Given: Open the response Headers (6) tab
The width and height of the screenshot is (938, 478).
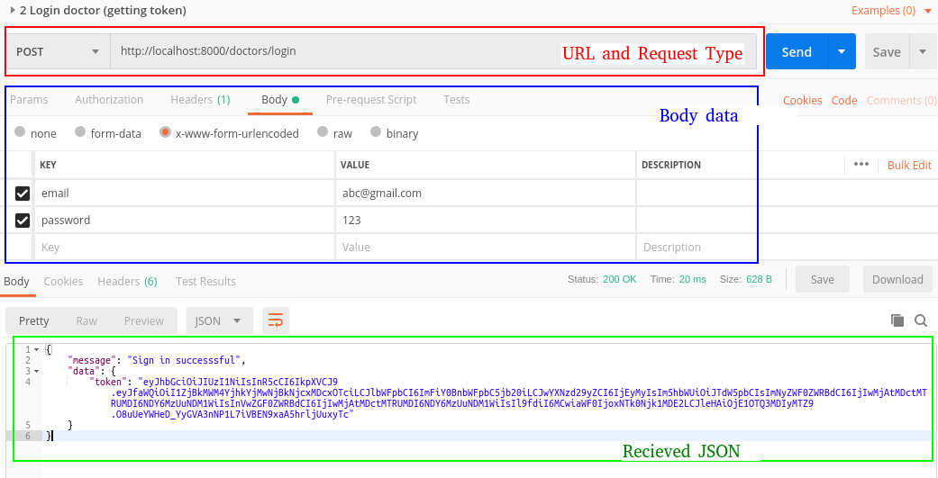Looking at the screenshot, I should click(127, 282).
